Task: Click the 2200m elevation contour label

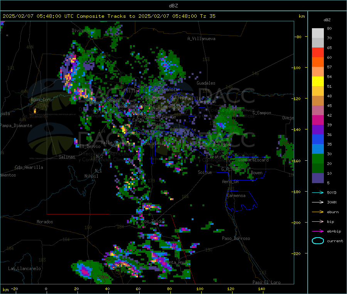Action: tap(103, 277)
